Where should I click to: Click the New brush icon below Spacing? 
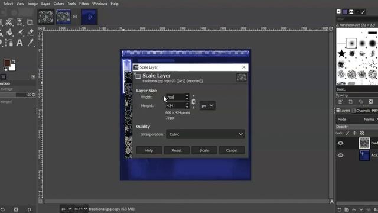click(x=350, y=101)
